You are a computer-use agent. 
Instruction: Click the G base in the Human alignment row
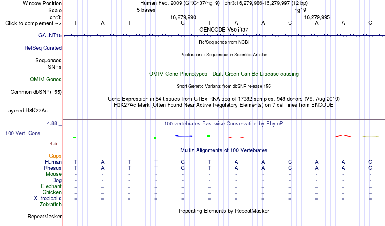pyautogui.click(x=183, y=162)
